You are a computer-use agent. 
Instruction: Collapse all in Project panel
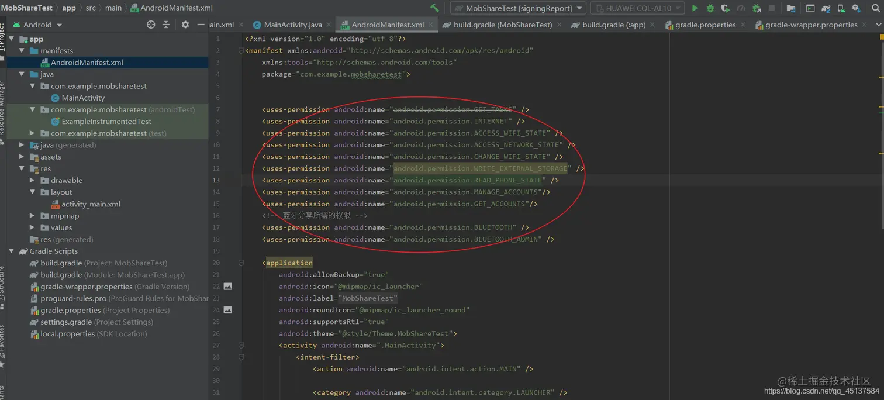tap(166, 25)
